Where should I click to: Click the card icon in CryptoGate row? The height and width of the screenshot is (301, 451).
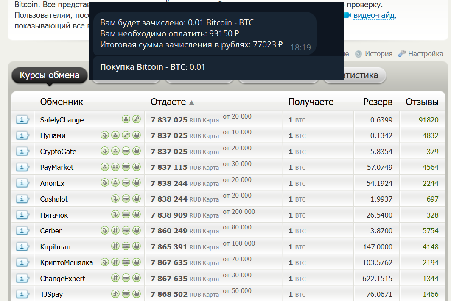click(126, 151)
